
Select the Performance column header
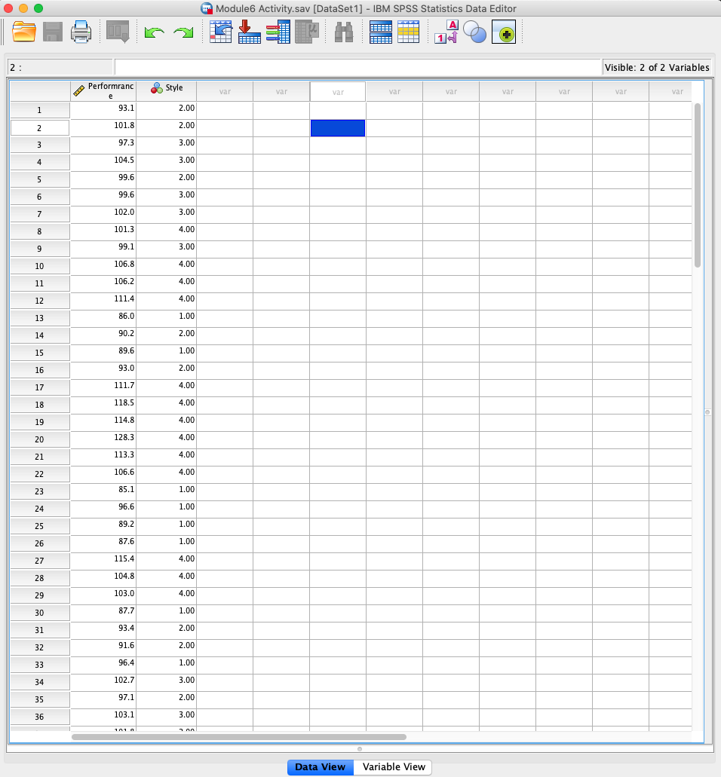click(103, 91)
